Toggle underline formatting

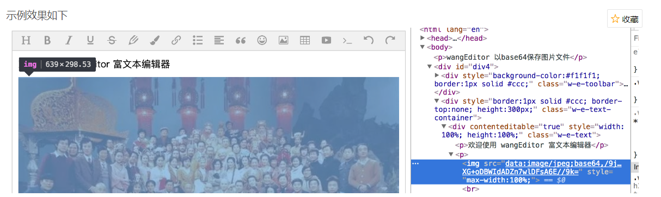tap(90, 40)
